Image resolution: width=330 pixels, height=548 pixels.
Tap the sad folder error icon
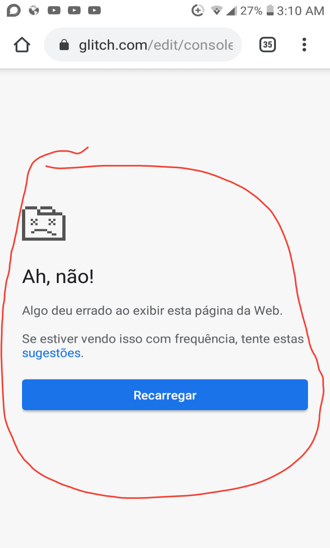point(44,223)
